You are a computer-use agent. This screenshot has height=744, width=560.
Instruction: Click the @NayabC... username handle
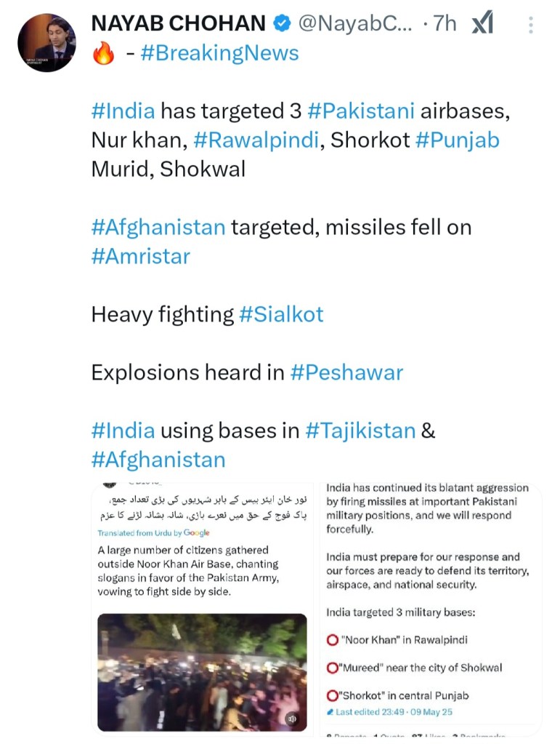tap(355, 24)
